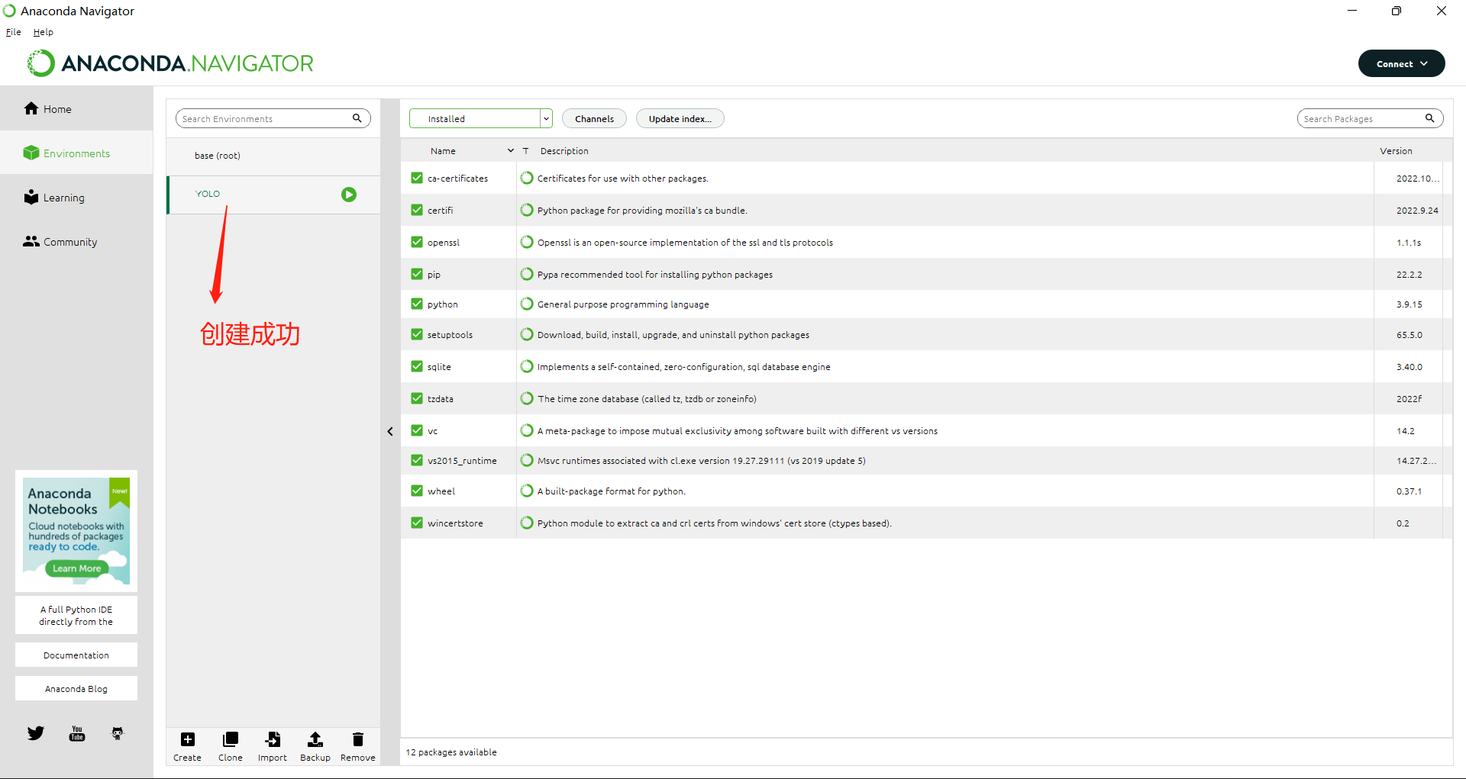Viewport: 1466px width, 779px height.
Task: Go to the Home tab
Action: pos(76,109)
